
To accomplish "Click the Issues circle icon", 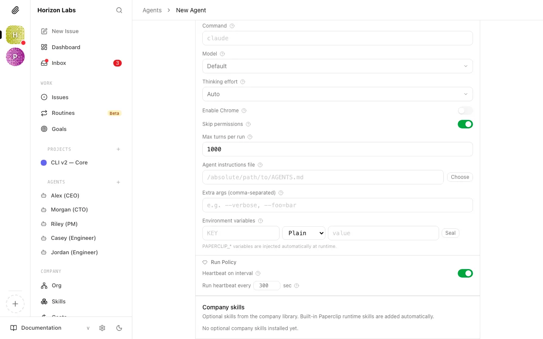I will point(44,97).
